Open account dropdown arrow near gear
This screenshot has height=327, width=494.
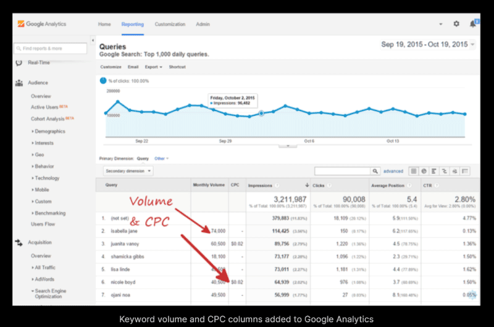(441, 24)
